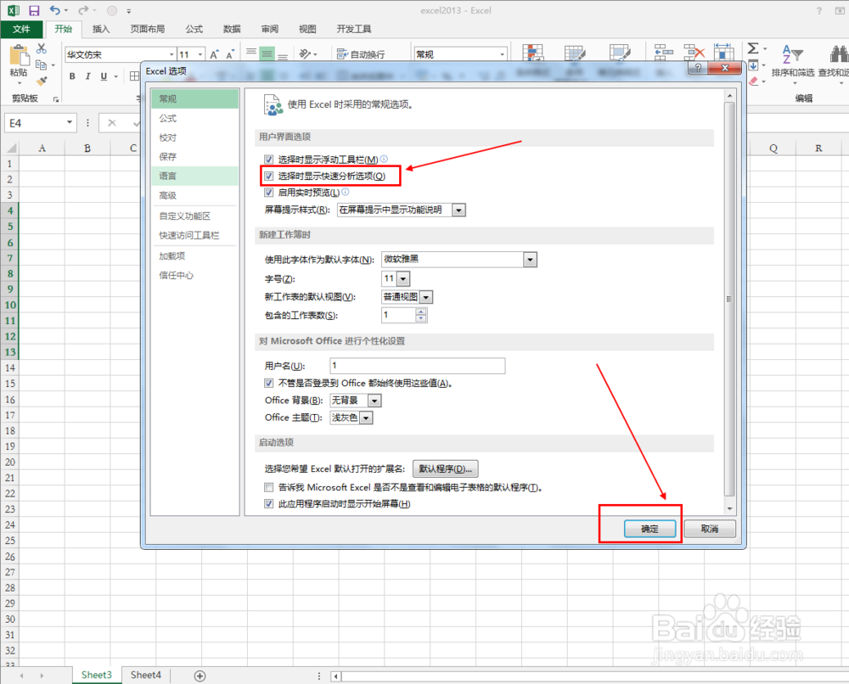Viewport: 849px width, 684px height.
Task: Switch to the 插入 Insert ribbon tab
Action: 101,29
